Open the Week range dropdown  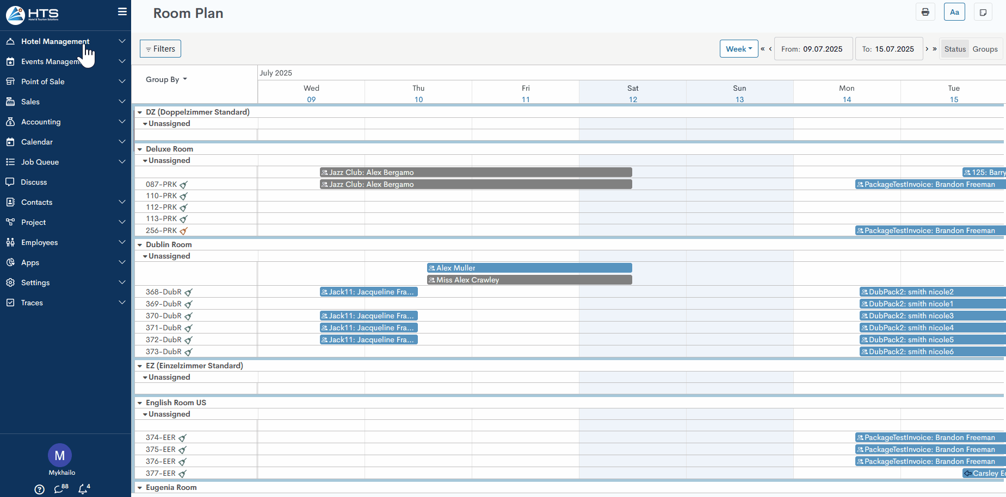(738, 49)
